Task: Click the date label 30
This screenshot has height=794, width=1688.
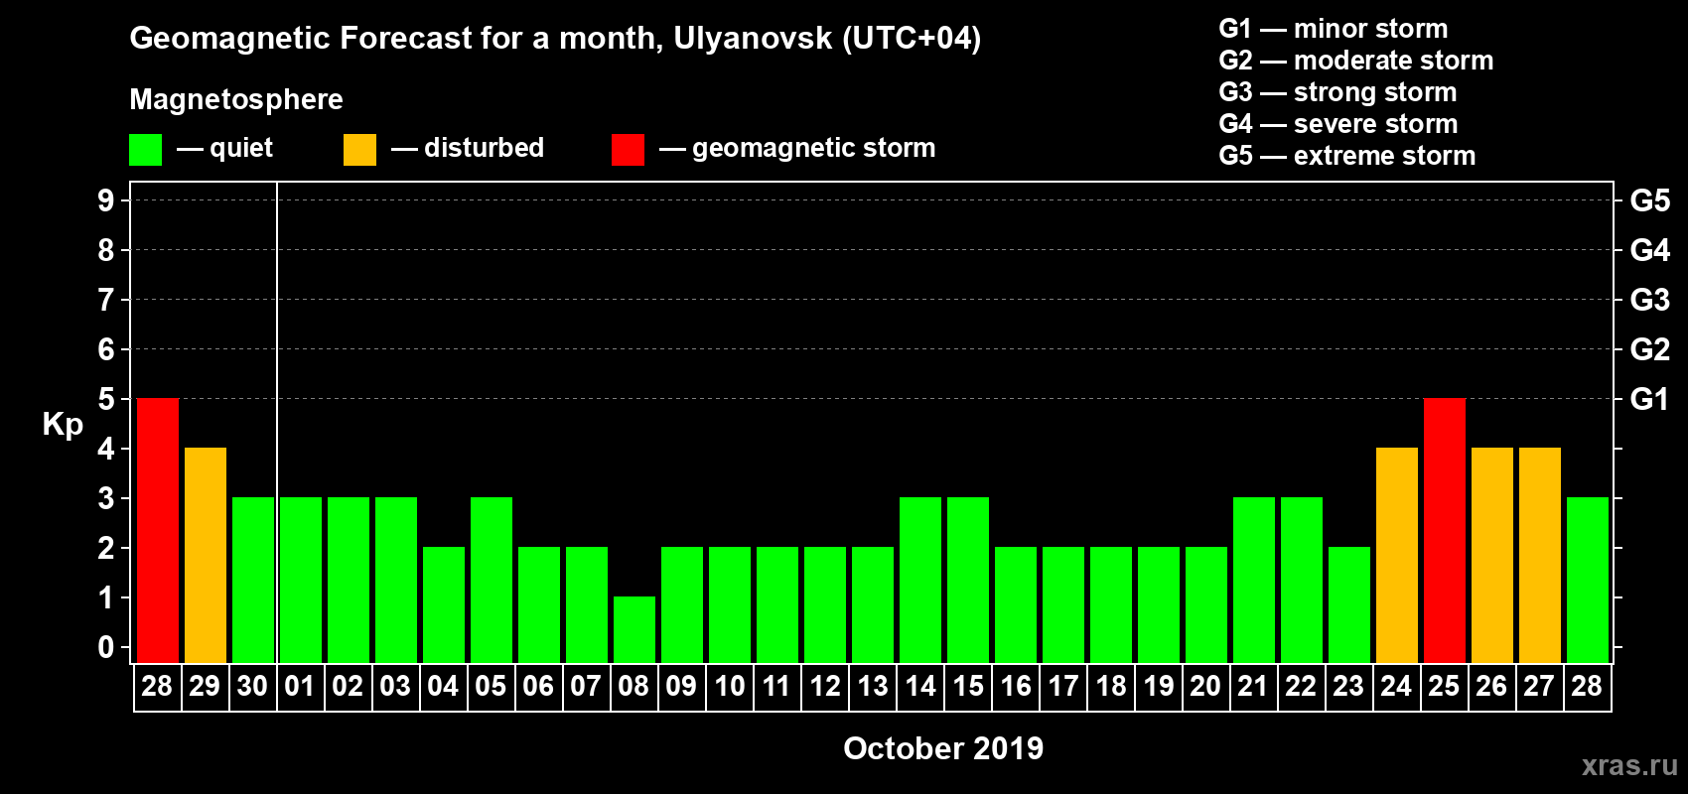Action: [252, 686]
